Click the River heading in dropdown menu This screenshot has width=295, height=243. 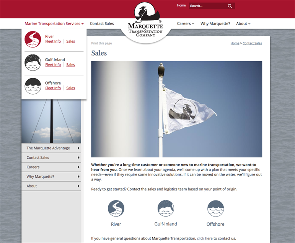pyautogui.click(x=49, y=36)
